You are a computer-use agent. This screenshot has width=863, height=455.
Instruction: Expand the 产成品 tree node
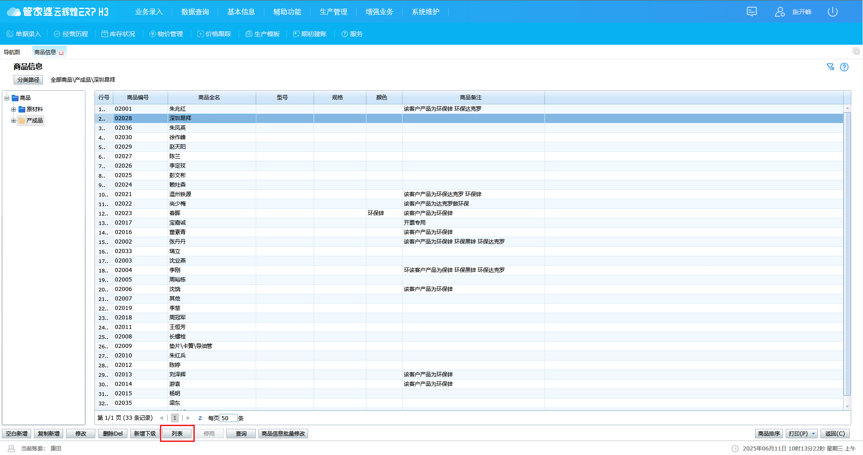click(x=14, y=121)
